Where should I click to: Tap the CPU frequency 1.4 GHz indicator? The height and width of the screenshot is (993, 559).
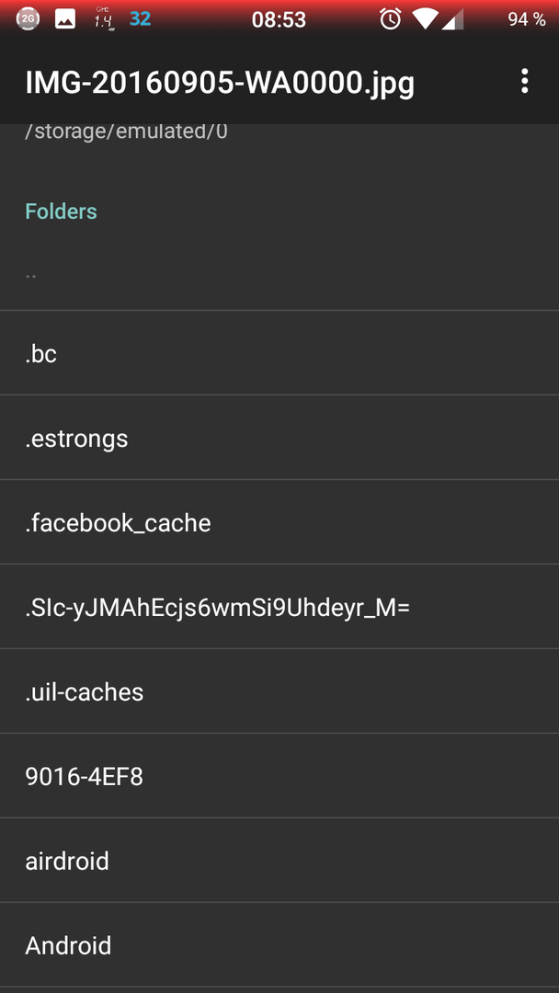pos(103,19)
